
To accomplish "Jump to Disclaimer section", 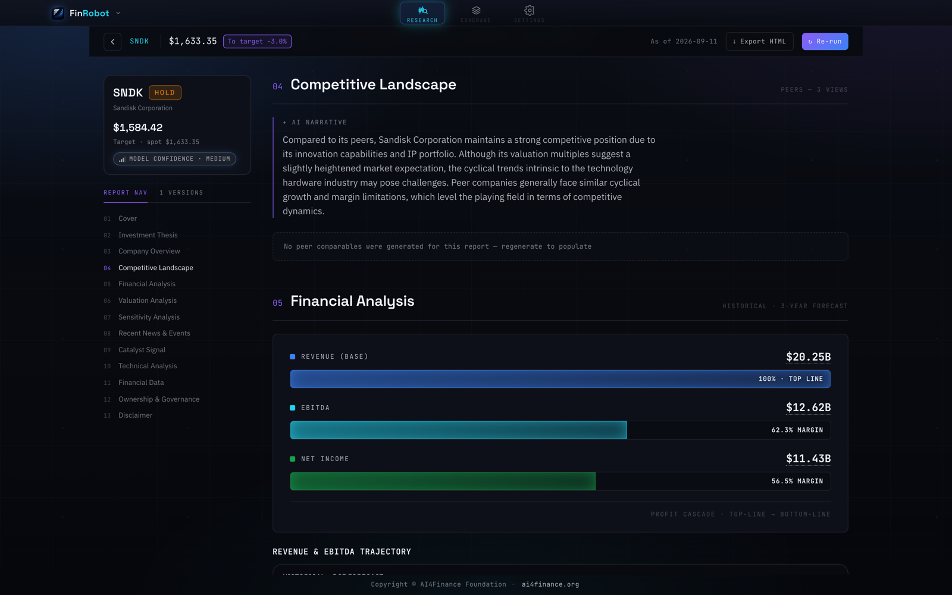I will 135,415.
